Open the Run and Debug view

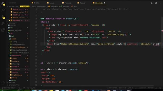pos(3,24)
